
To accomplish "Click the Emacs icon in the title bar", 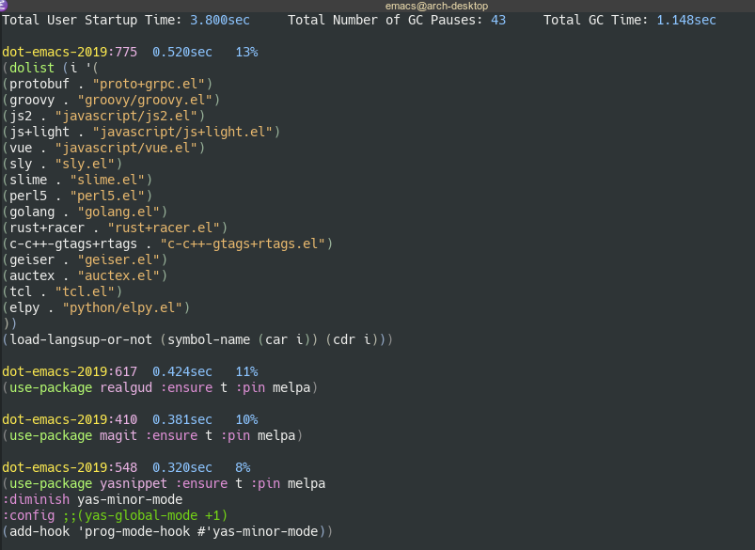I will (7, 6).
